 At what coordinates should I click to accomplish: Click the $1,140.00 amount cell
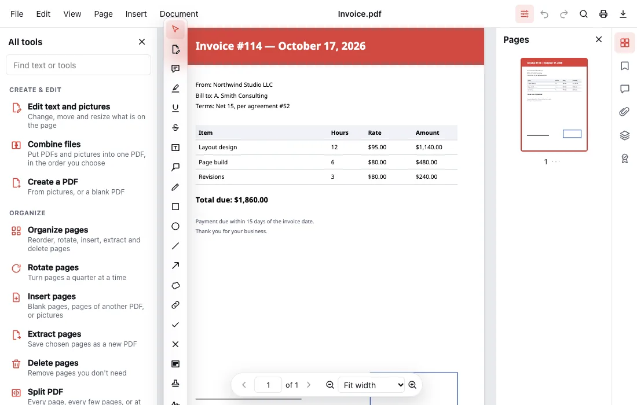[x=429, y=148]
